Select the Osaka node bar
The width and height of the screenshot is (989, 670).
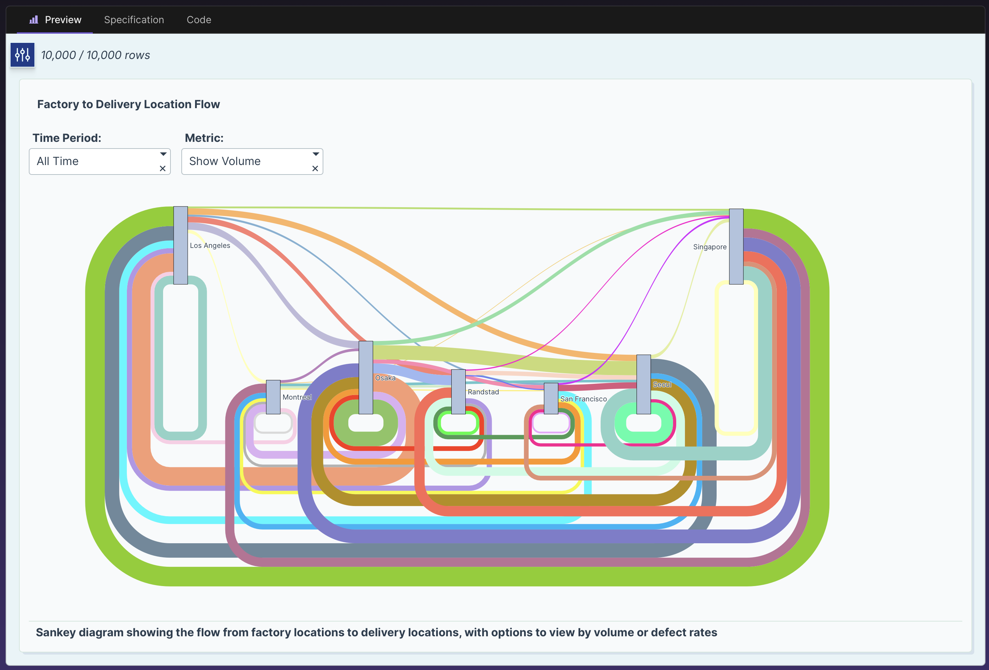(x=366, y=377)
